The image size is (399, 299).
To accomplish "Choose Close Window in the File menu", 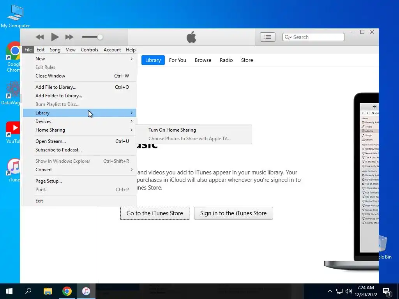I will pyautogui.click(x=79, y=76).
